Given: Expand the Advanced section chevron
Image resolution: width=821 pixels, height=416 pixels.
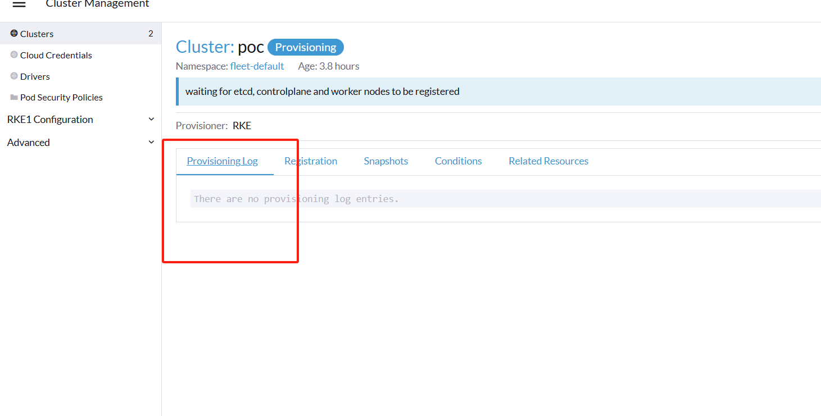Looking at the screenshot, I should [151, 142].
